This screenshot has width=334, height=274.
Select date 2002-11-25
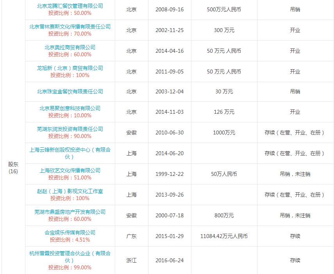pyautogui.click(x=170, y=30)
